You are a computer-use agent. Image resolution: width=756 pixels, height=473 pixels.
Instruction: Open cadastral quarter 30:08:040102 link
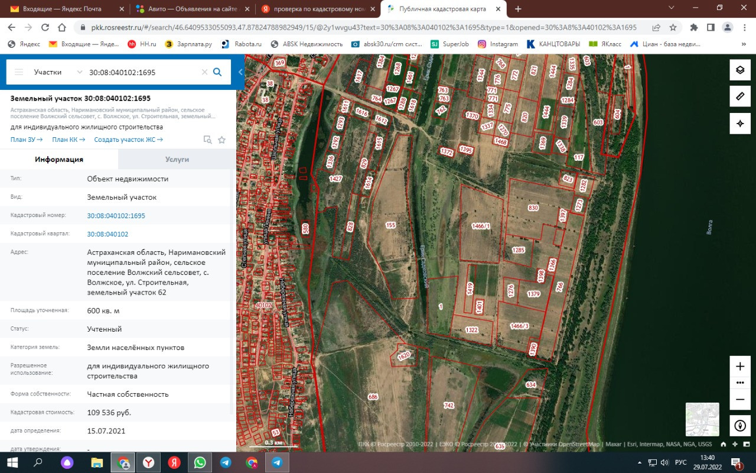tap(107, 234)
